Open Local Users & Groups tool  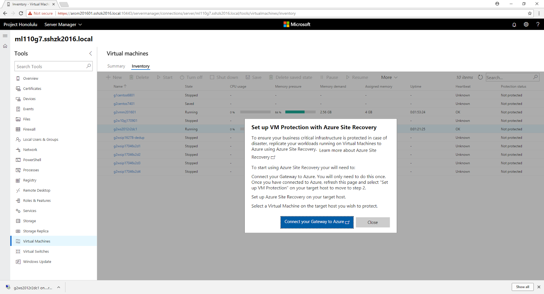tap(40, 139)
